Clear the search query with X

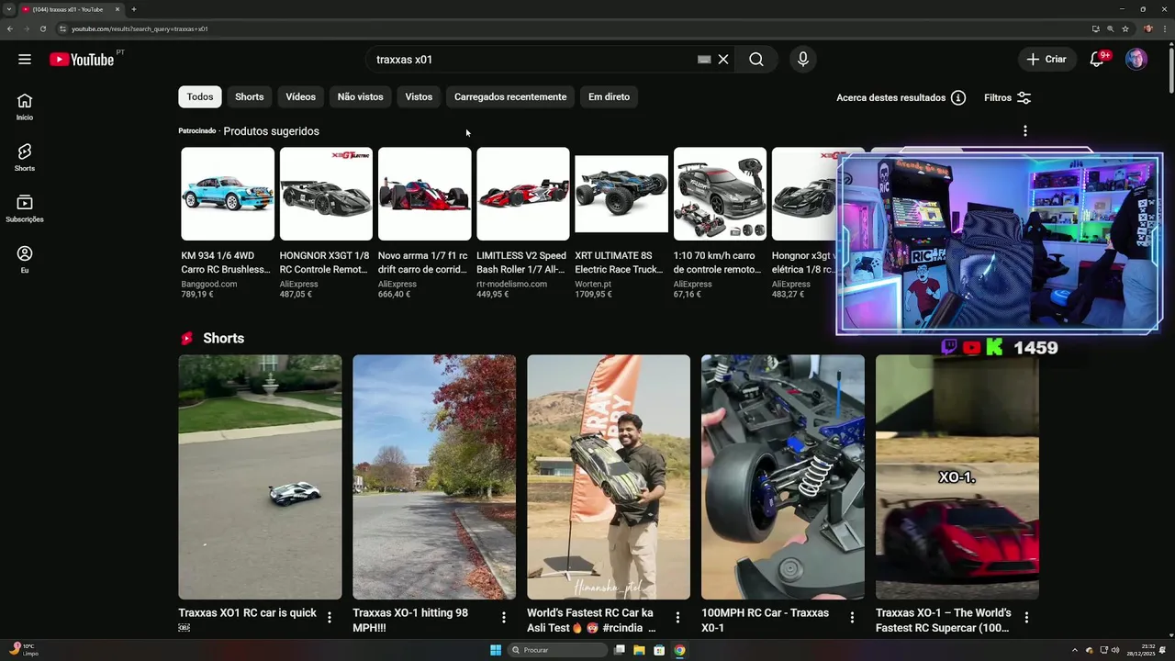723,60
